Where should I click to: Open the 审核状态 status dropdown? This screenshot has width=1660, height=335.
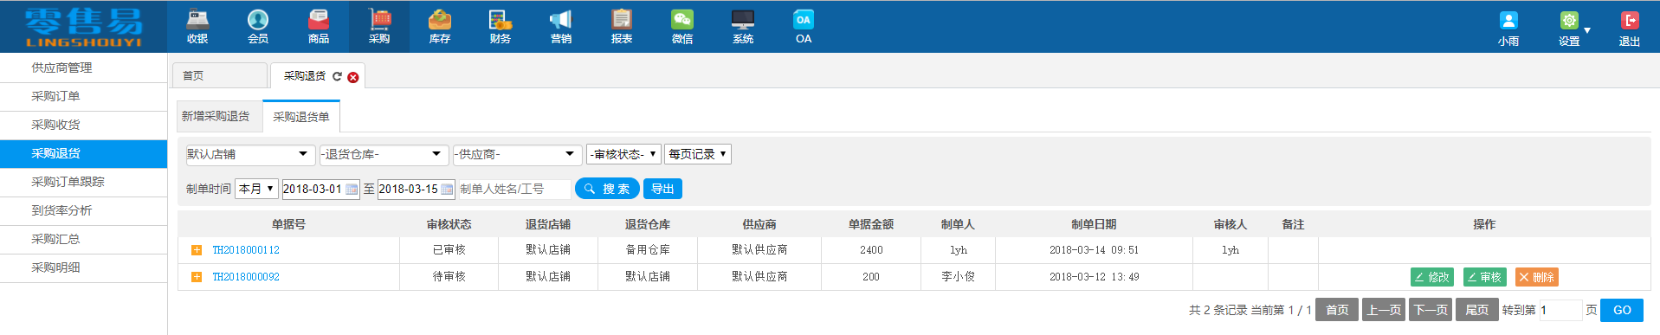pyautogui.click(x=623, y=154)
